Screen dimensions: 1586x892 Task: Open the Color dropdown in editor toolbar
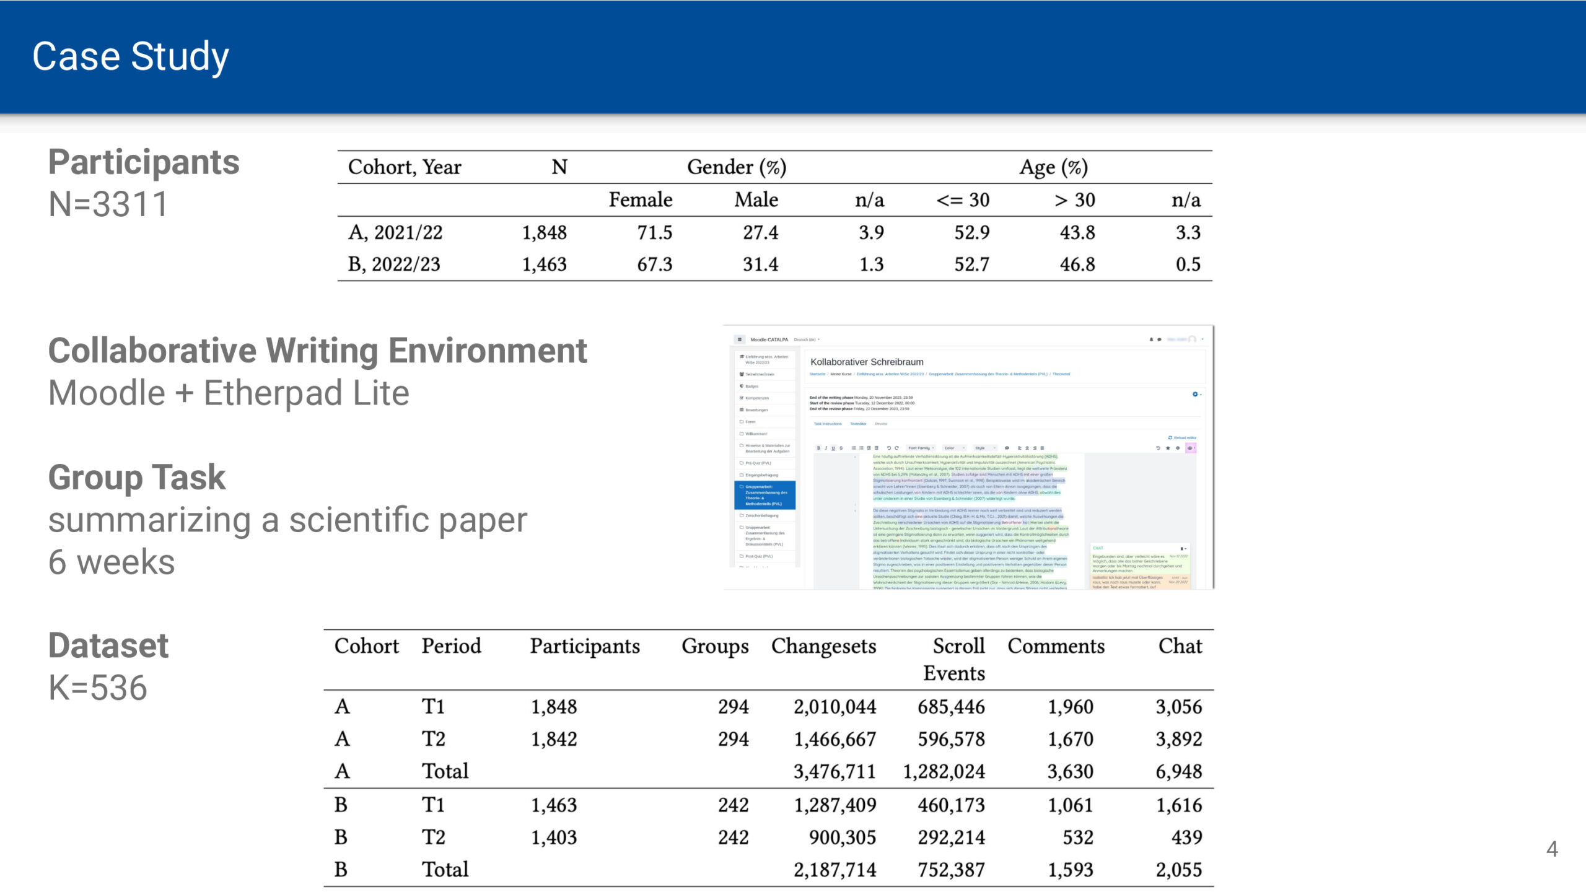[954, 448]
